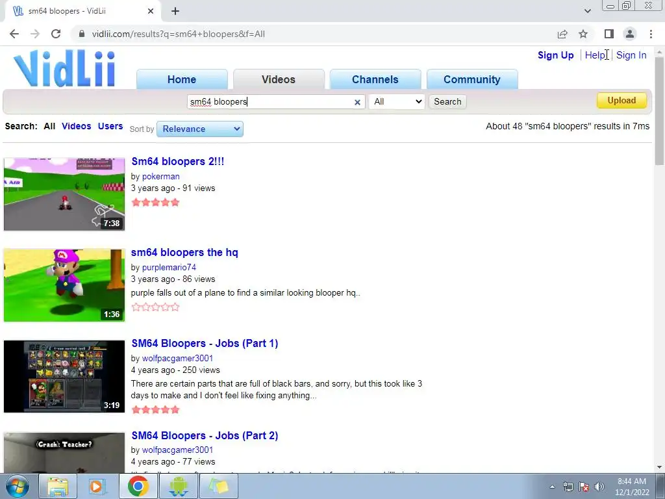Click the share page icon in address bar
The width and height of the screenshot is (665, 499).
click(562, 34)
